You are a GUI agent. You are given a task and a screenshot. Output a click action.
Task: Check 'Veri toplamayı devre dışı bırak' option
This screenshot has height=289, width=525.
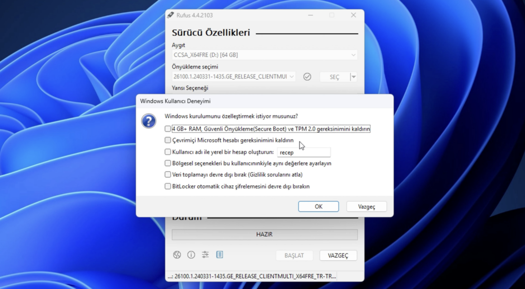[168, 175]
